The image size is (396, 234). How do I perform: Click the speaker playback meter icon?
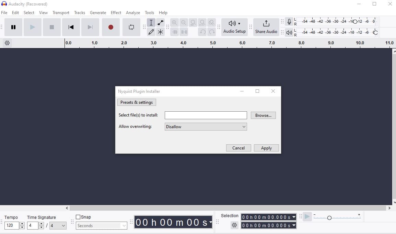pos(289,33)
